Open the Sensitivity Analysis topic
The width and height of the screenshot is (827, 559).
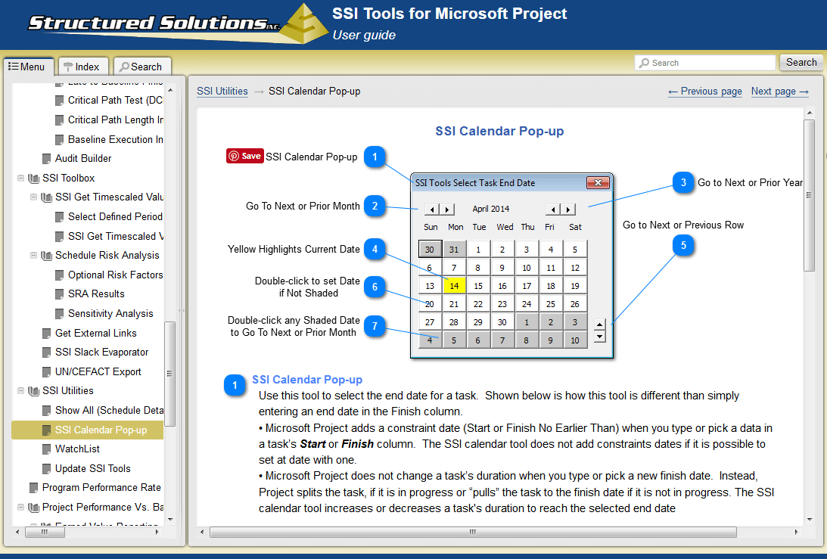click(x=110, y=314)
